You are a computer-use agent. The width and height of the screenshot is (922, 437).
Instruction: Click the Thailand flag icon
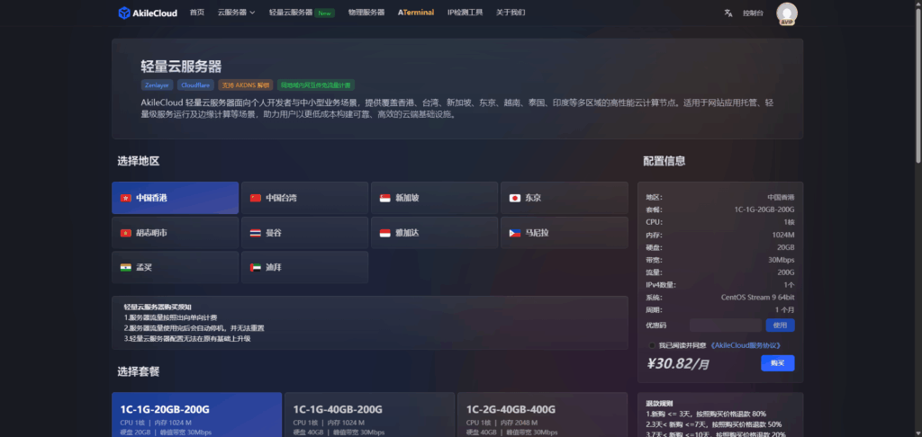pos(255,233)
